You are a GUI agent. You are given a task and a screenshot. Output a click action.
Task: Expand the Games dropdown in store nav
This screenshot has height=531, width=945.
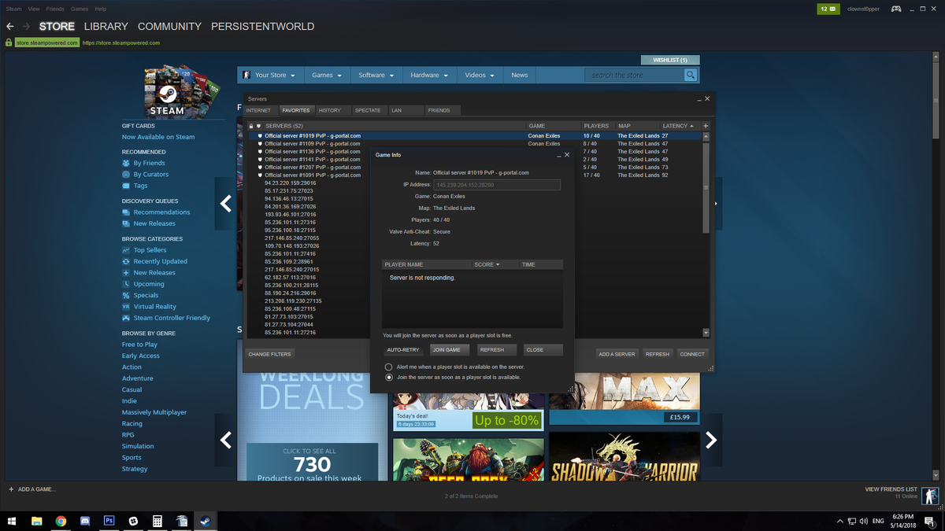[x=327, y=75]
